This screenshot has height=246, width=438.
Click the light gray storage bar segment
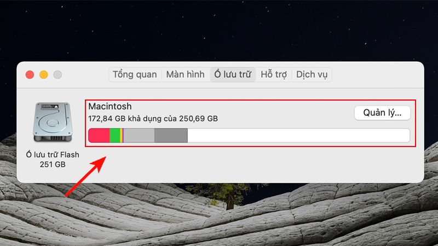(x=139, y=136)
